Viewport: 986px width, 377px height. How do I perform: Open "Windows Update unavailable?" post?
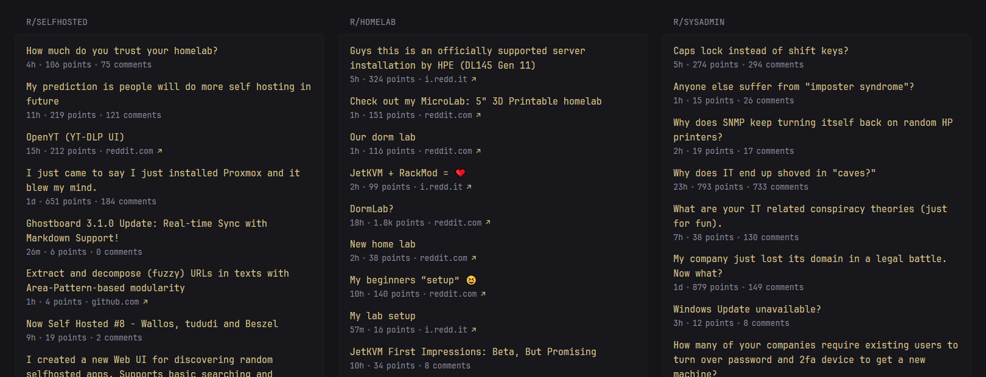click(747, 309)
